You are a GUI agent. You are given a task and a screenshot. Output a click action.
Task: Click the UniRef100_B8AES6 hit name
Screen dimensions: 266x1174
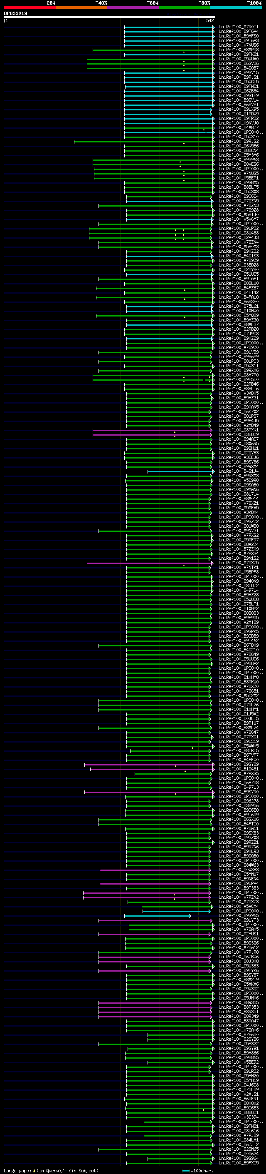[239, 165]
